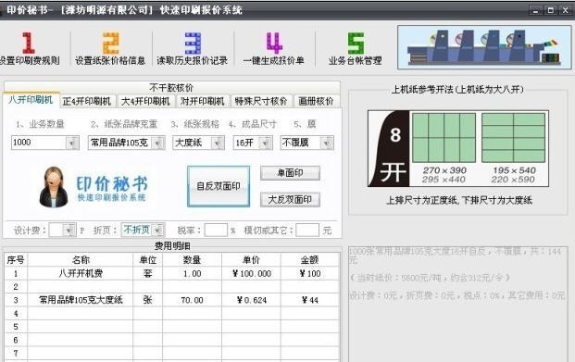Screen dimensions: 575x362
Task: Click the secretary avatar logo image
Action: (54, 187)
